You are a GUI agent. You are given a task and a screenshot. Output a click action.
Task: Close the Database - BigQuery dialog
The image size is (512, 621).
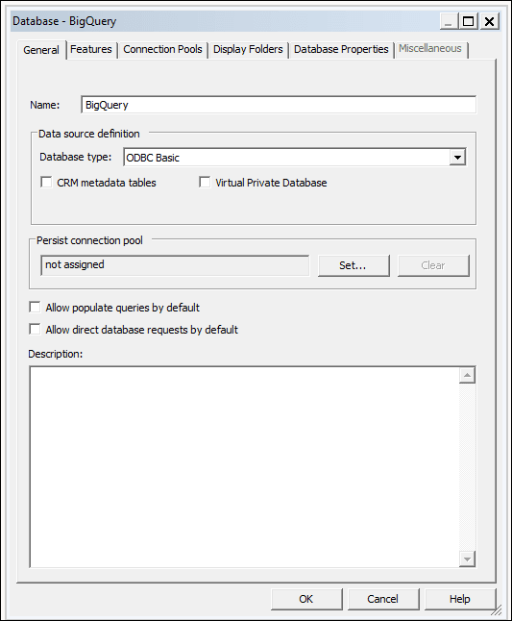[x=490, y=21]
